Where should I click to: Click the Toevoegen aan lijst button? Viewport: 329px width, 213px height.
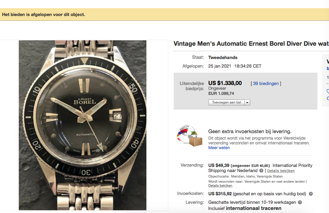click(227, 102)
